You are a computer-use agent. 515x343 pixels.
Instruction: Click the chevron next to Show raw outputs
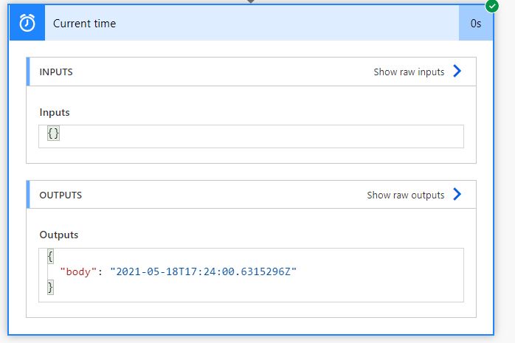click(x=457, y=194)
